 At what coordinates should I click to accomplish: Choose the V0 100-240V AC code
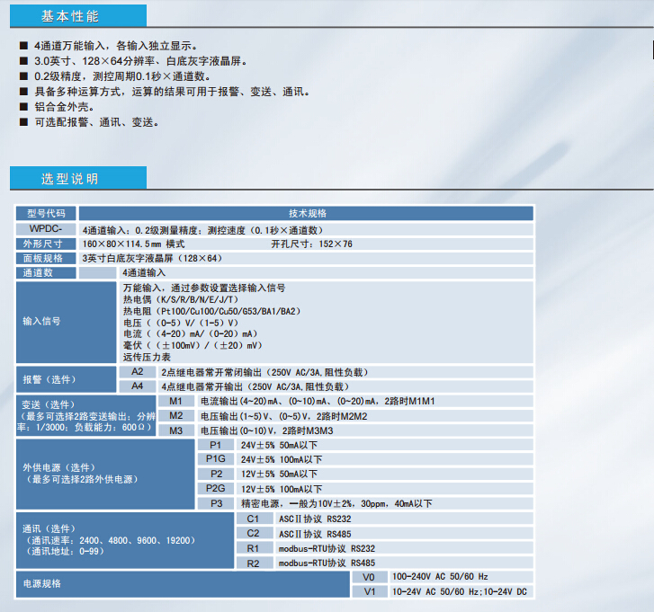point(368,577)
